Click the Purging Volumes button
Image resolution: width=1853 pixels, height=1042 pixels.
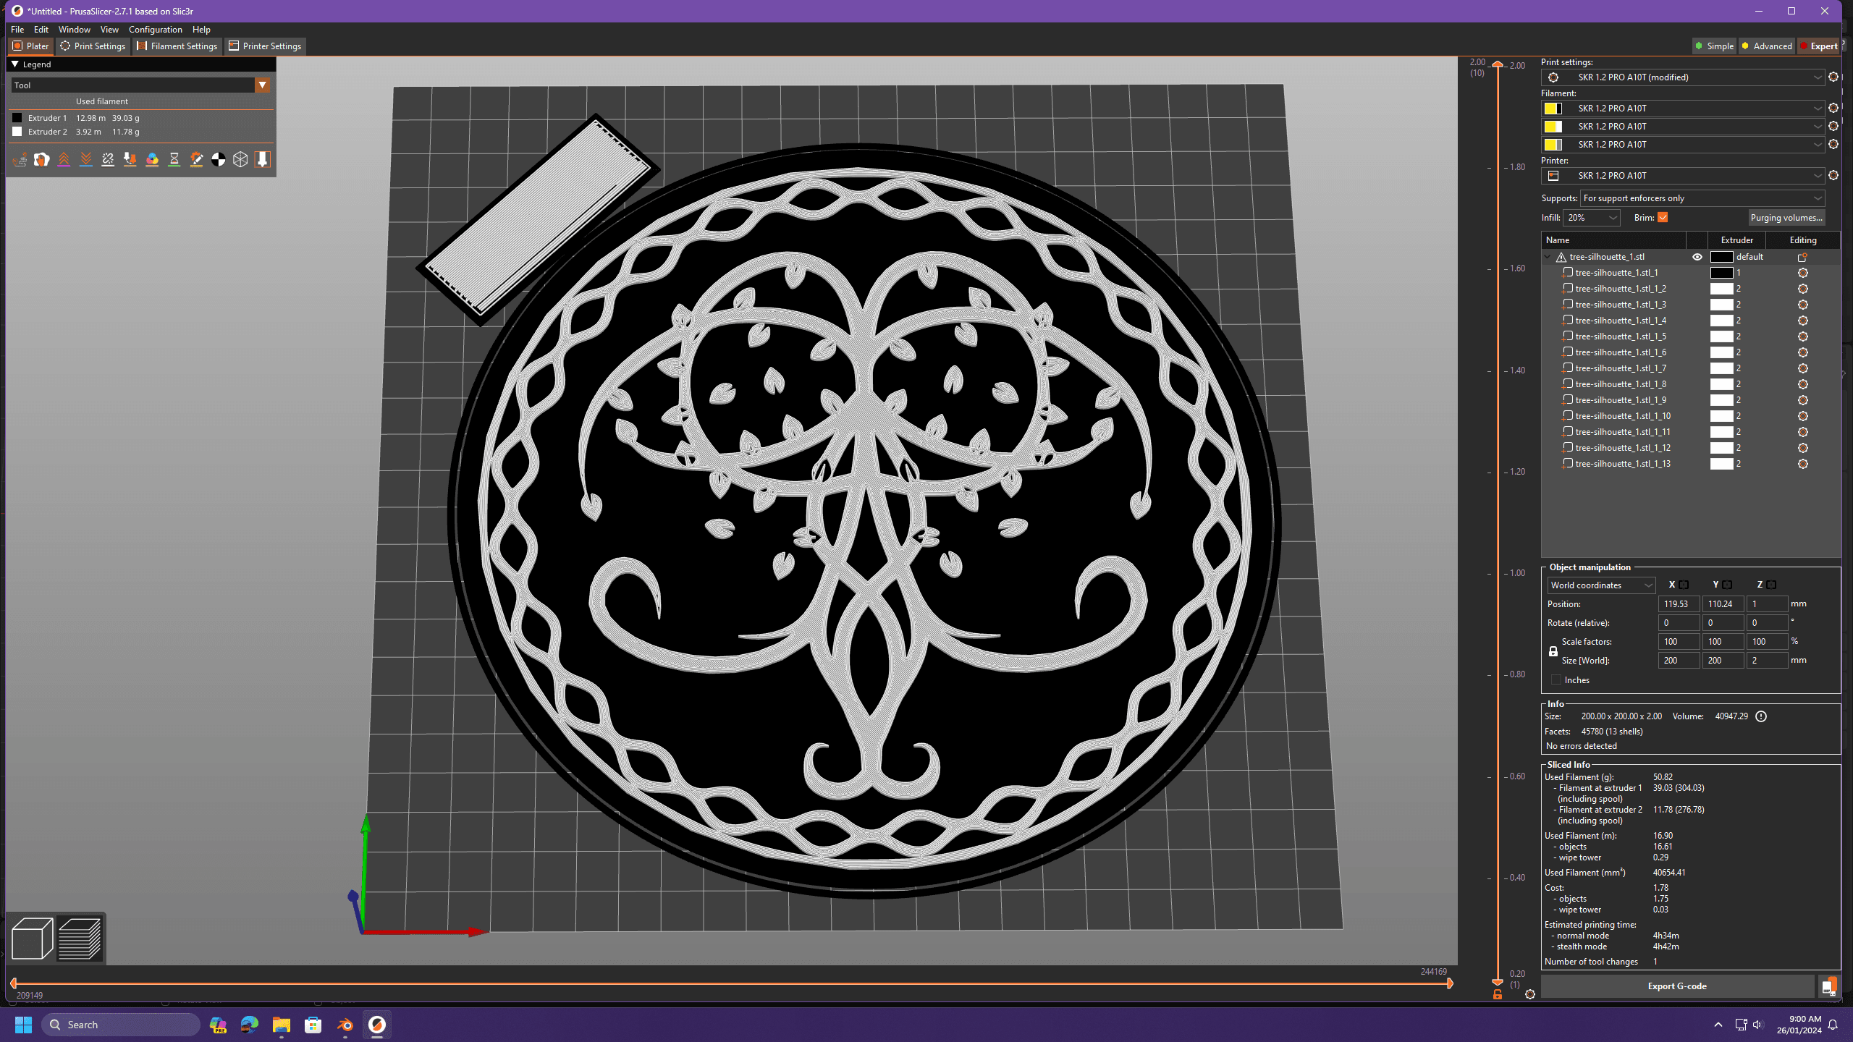click(1786, 218)
